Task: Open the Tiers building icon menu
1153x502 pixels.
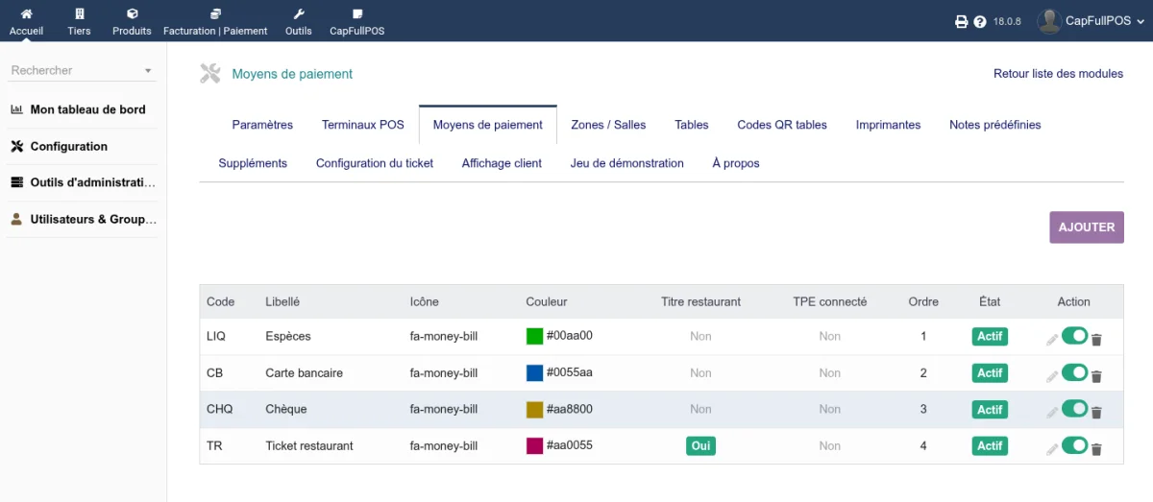Action: (79, 14)
